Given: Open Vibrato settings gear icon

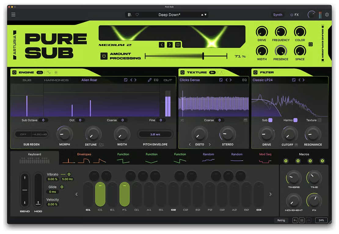Looking at the screenshot, I should pyautogui.click(x=69, y=174).
